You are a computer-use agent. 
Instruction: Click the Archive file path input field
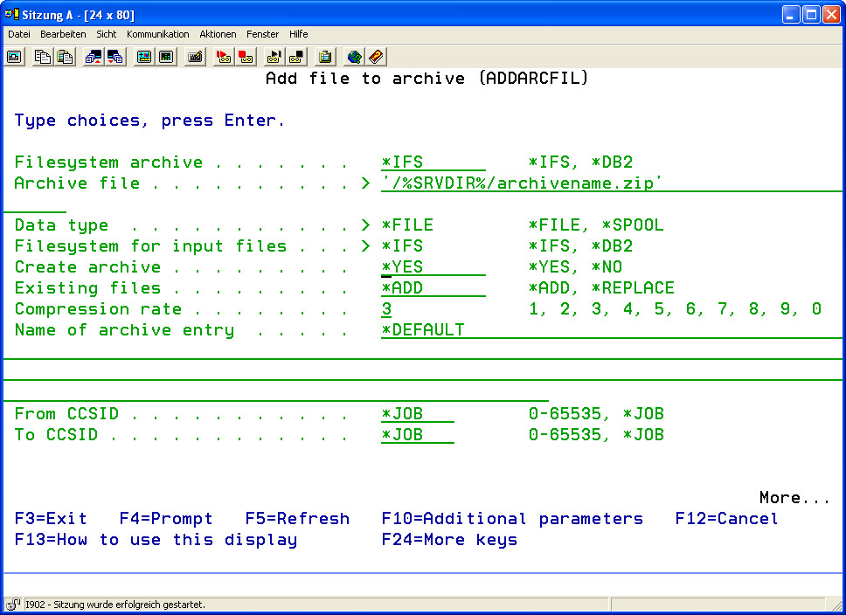point(524,183)
